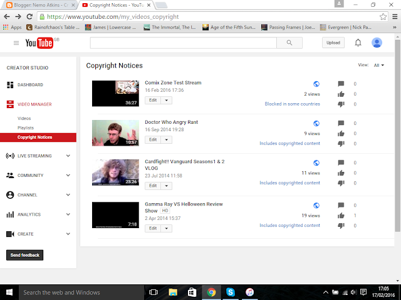401x300 pixels.
Task: Click thumbs up icon for Doctor Who Angry Rant
Action: 341,133
